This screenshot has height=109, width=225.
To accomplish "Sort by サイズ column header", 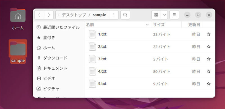I will (x=166, y=25).
